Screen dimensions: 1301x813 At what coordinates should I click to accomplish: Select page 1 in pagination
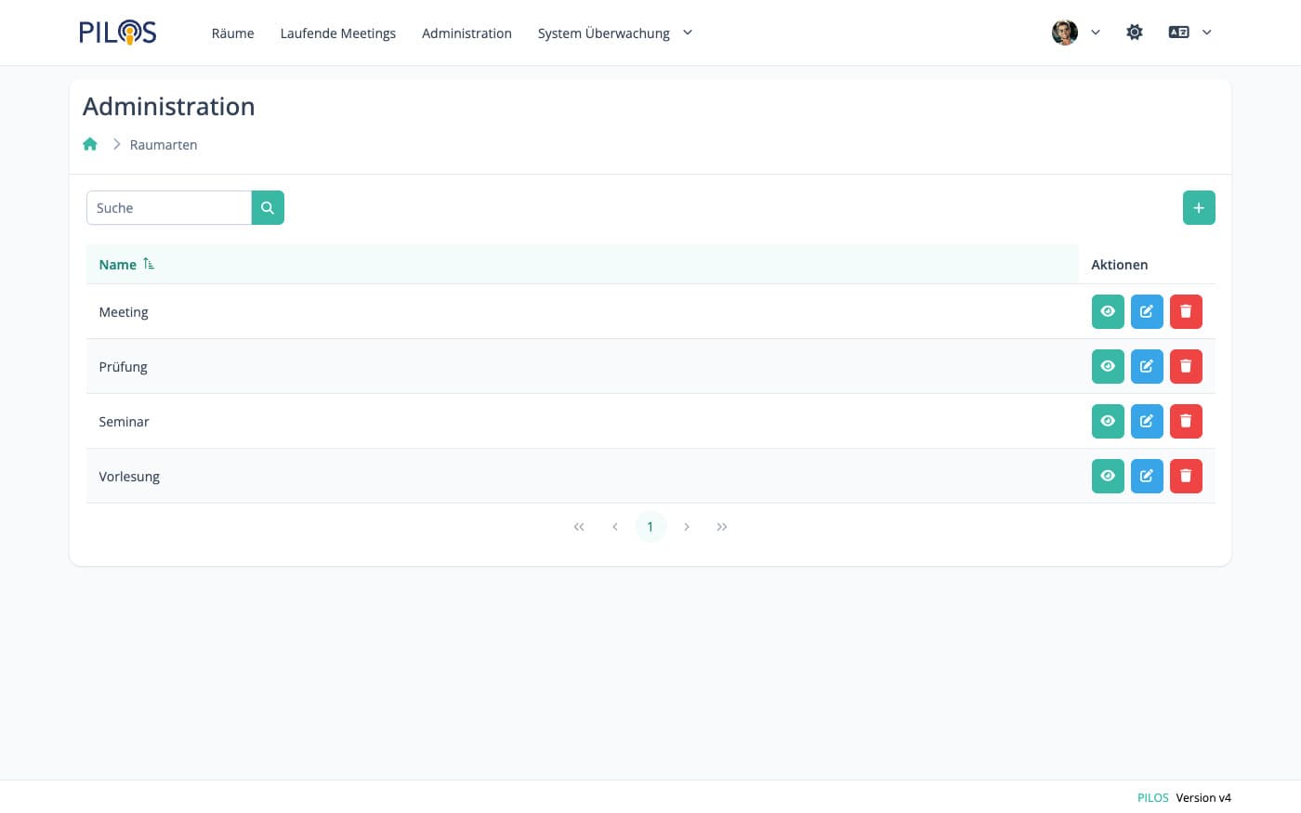pos(650,527)
